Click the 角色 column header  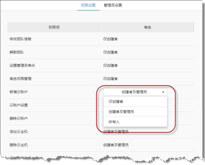(x=147, y=27)
